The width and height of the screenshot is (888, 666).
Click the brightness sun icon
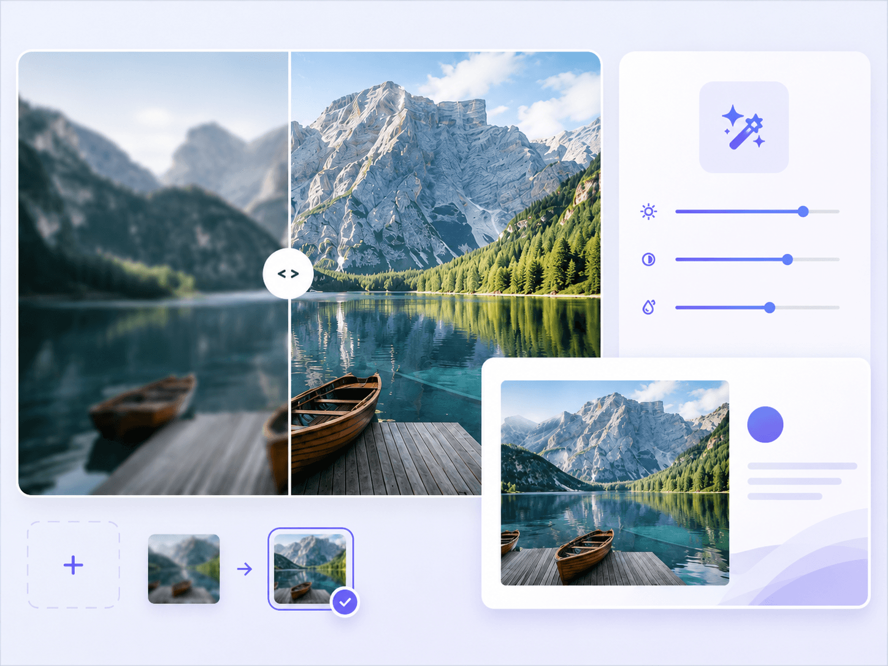pyautogui.click(x=648, y=212)
